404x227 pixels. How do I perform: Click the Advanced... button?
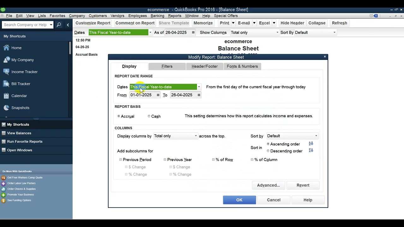point(268,185)
